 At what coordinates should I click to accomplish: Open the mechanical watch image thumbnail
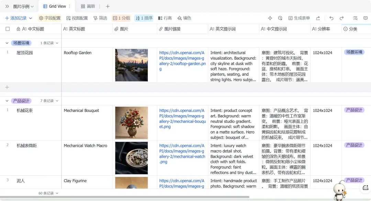[x=132, y=158]
